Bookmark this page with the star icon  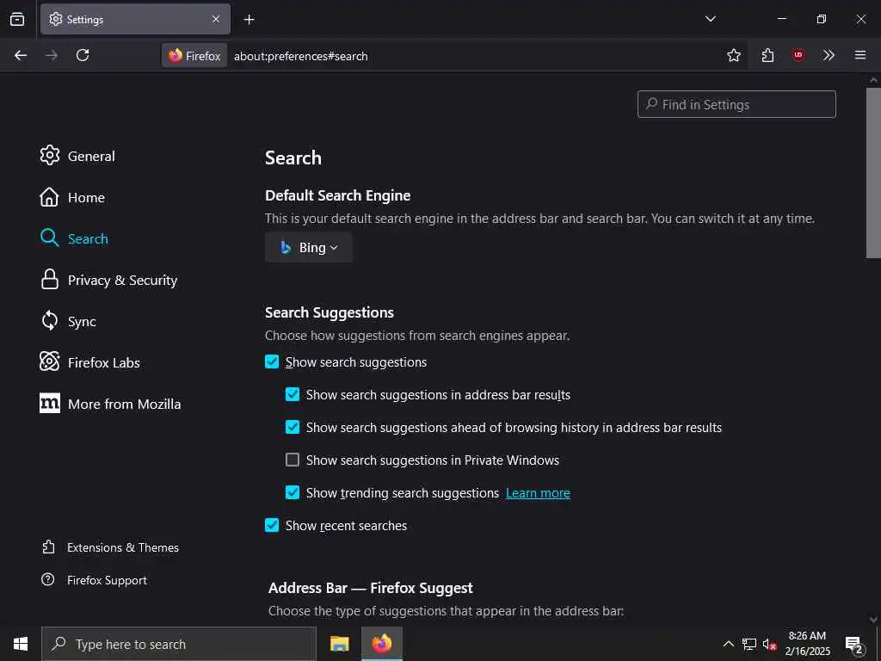click(x=734, y=55)
